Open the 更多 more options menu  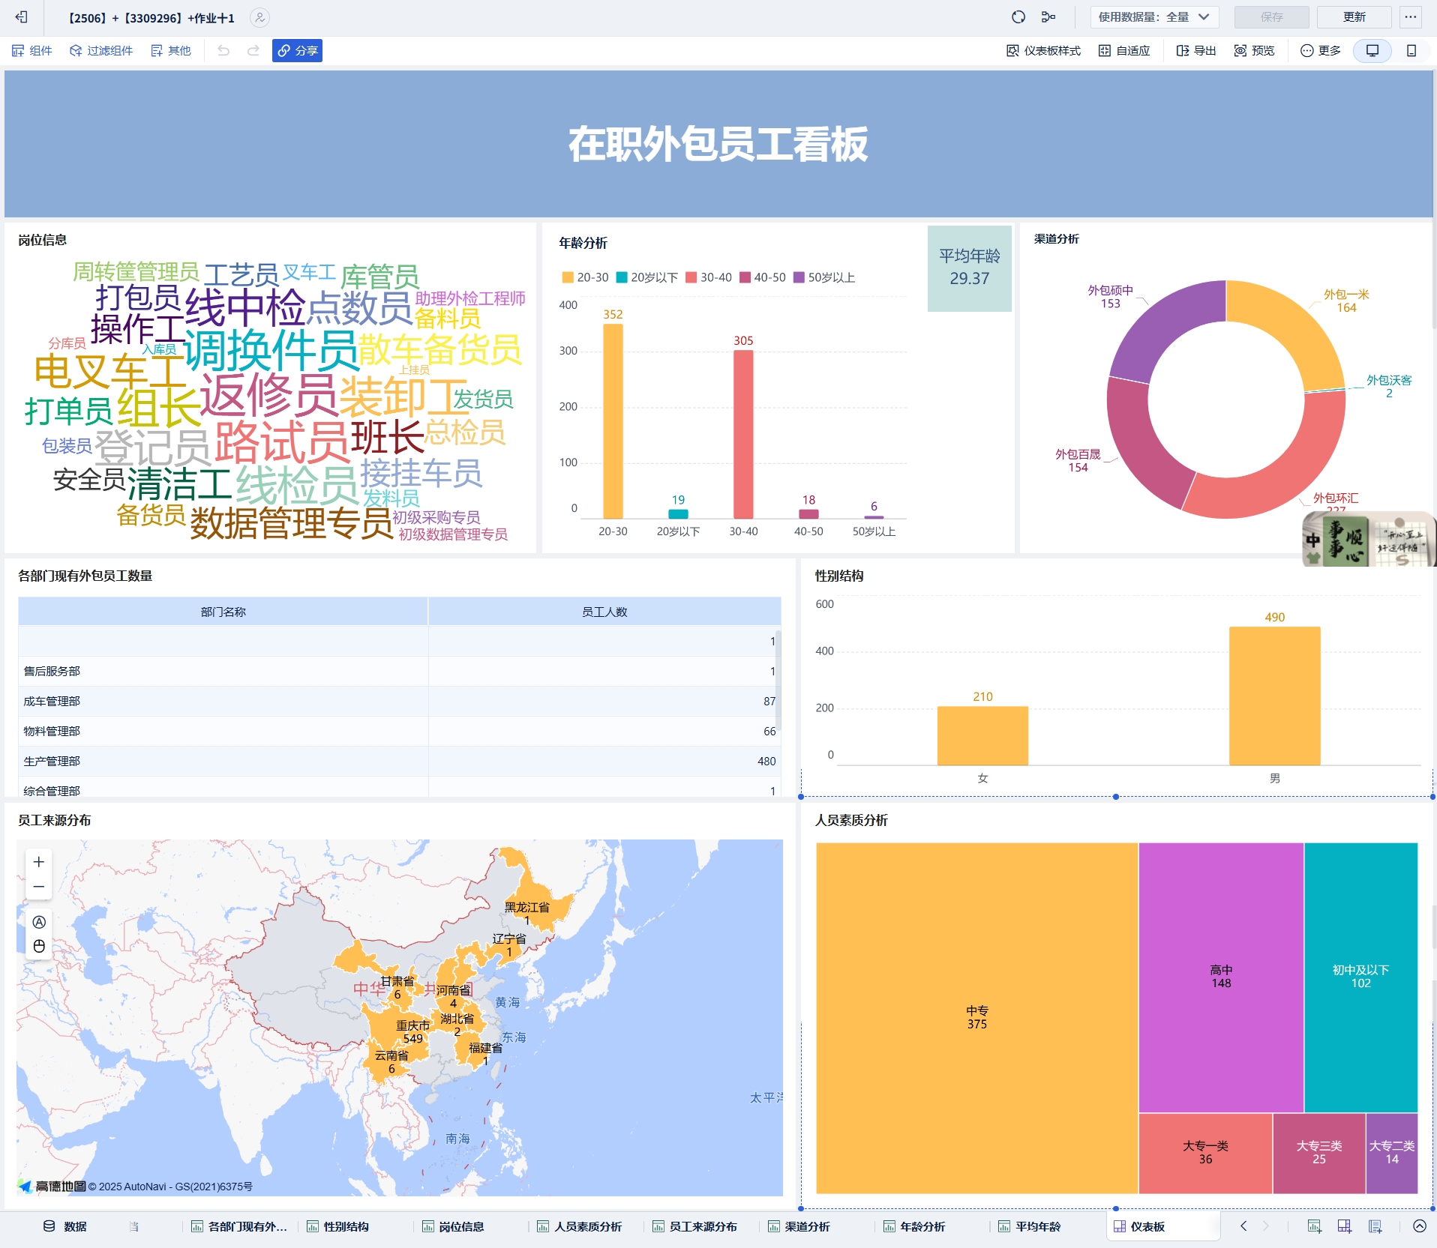click(x=1321, y=50)
